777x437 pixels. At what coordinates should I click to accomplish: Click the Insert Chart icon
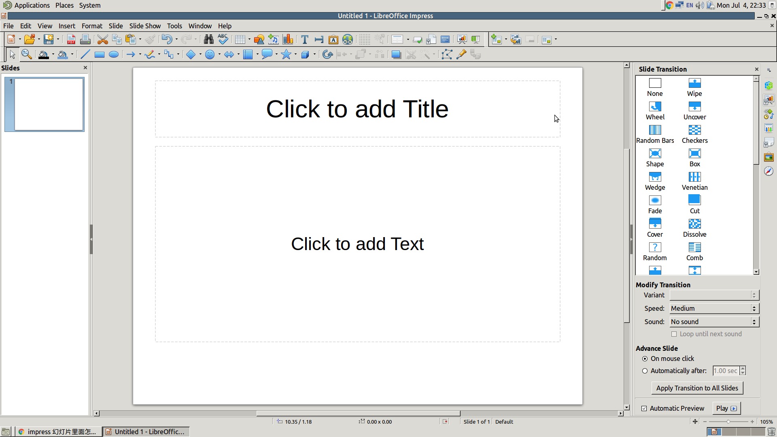[x=288, y=40]
